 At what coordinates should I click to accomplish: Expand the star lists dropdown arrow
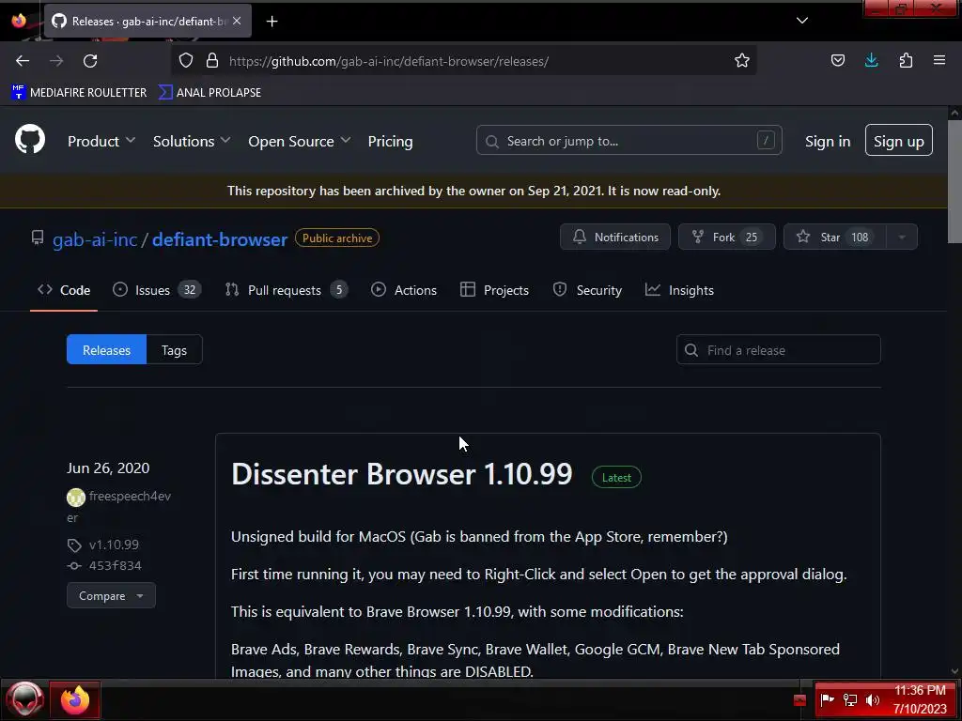(x=902, y=237)
